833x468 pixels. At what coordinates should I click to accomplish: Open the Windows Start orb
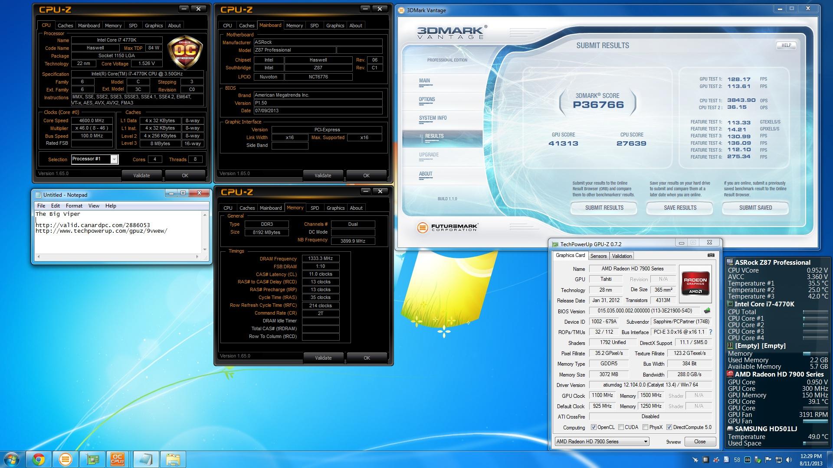[x=12, y=459]
